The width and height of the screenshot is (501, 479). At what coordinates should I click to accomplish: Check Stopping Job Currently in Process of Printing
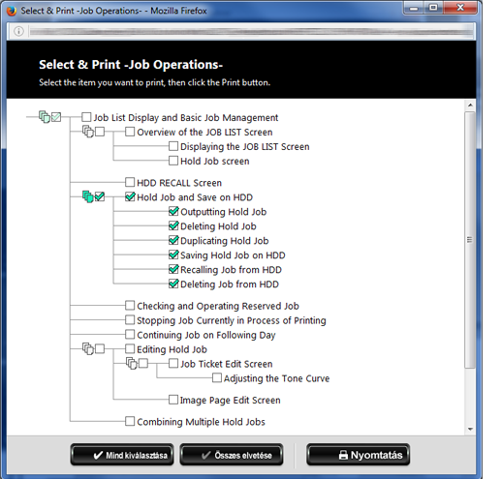click(130, 320)
